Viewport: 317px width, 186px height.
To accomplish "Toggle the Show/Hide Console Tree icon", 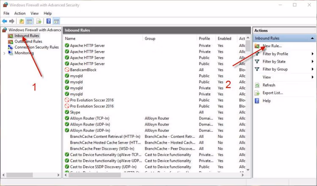I will point(29,21).
